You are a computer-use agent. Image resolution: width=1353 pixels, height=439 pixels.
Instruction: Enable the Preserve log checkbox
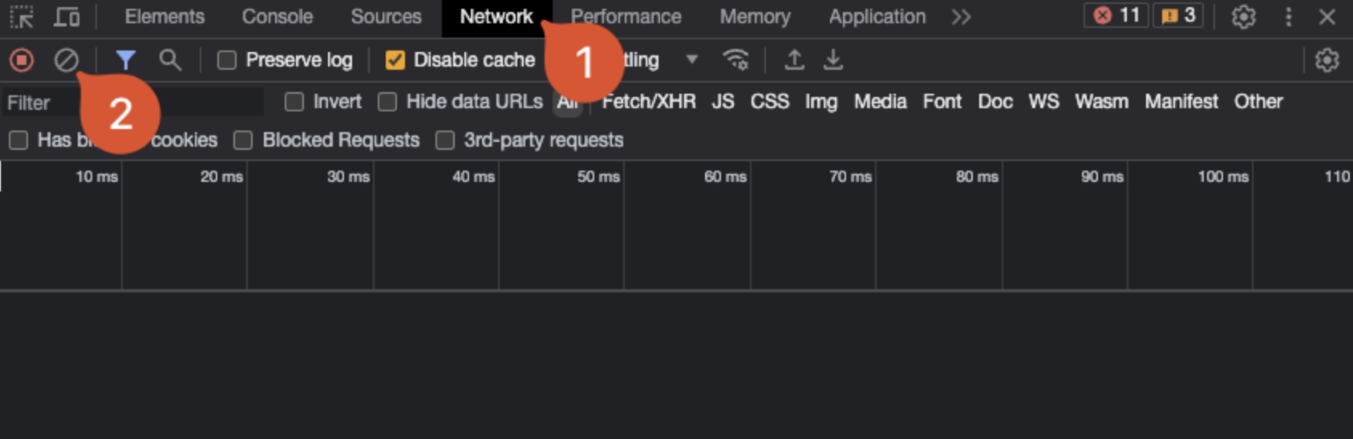(x=227, y=60)
